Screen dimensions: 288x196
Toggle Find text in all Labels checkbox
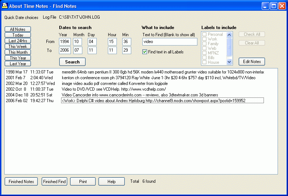[145, 52]
